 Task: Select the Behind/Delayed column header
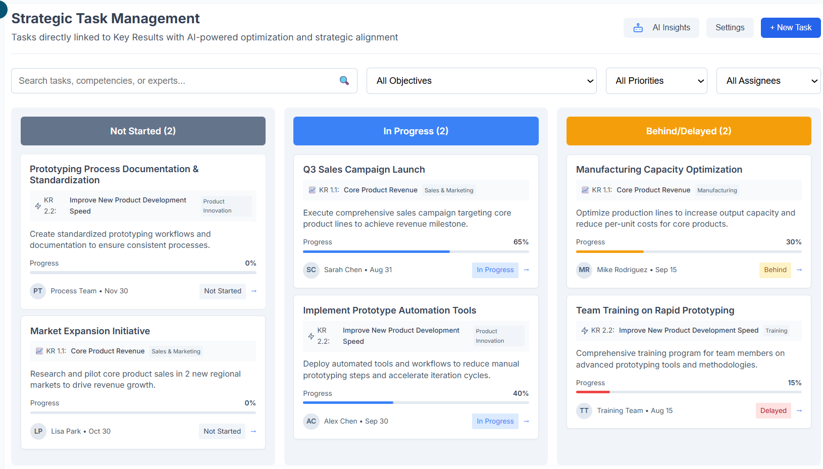click(689, 131)
